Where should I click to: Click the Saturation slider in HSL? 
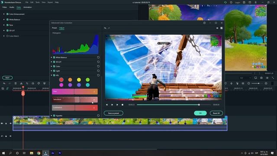75,100
